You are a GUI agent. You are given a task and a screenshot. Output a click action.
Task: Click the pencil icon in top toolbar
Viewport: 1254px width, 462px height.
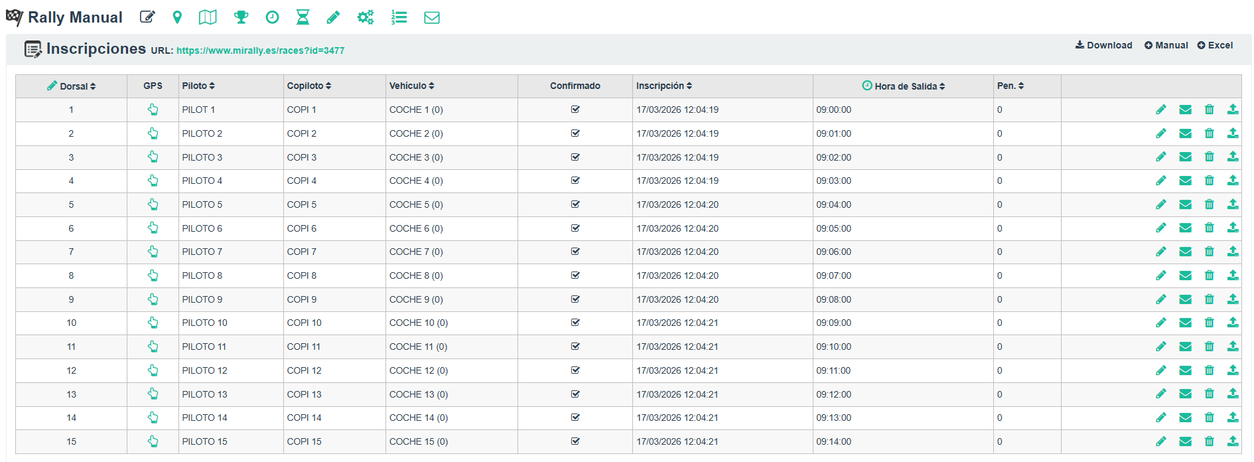333,17
